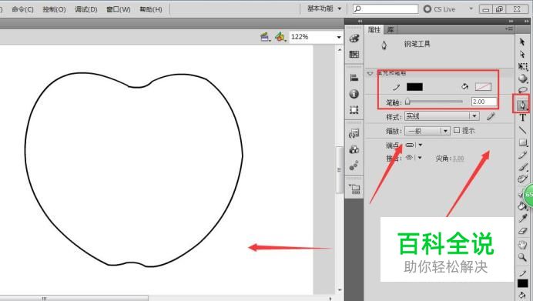Image resolution: width=533 pixels, height=301 pixels.
Task: Open the 样式 stroke style dropdown
Action: [442, 116]
